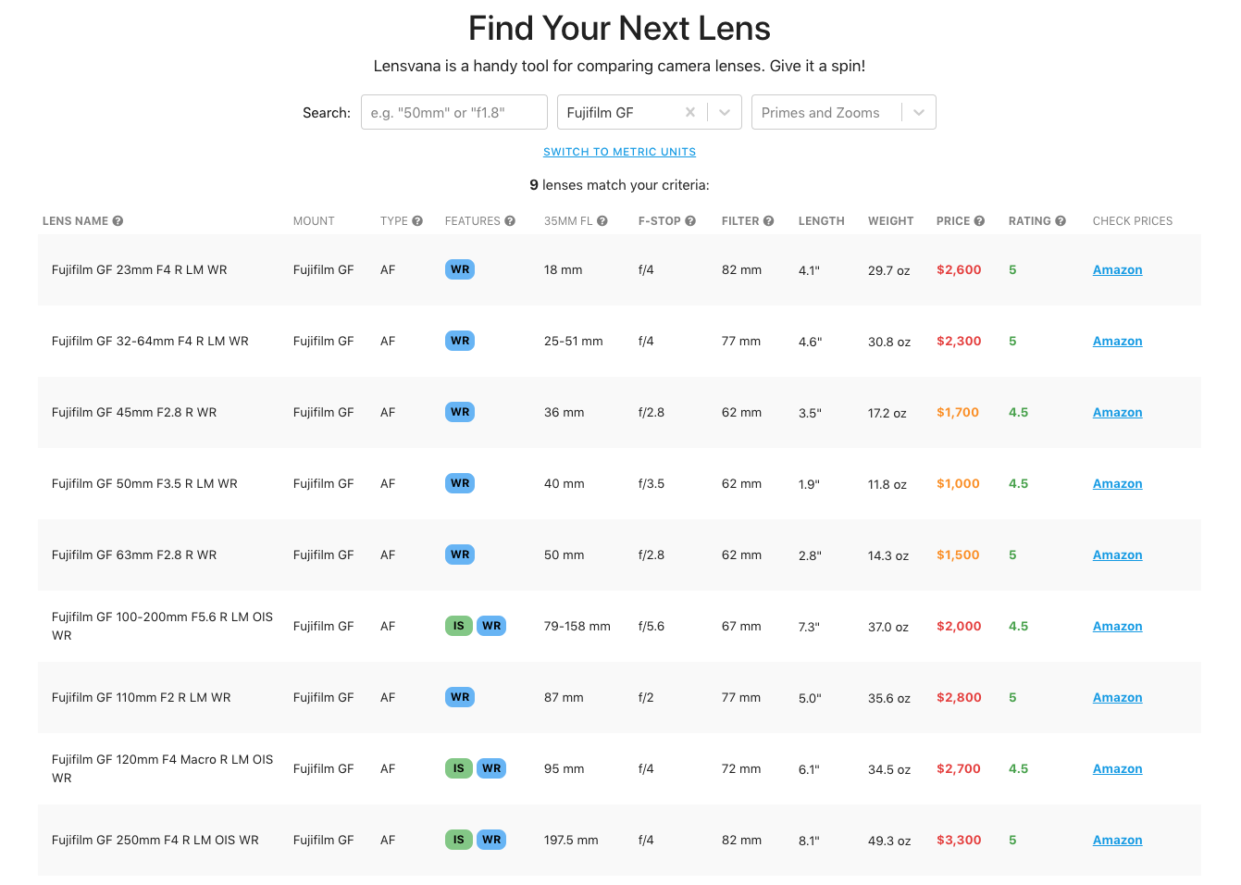Click the $1,000 price of GF 50mm
1241x885 pixels.
[958, 483]
